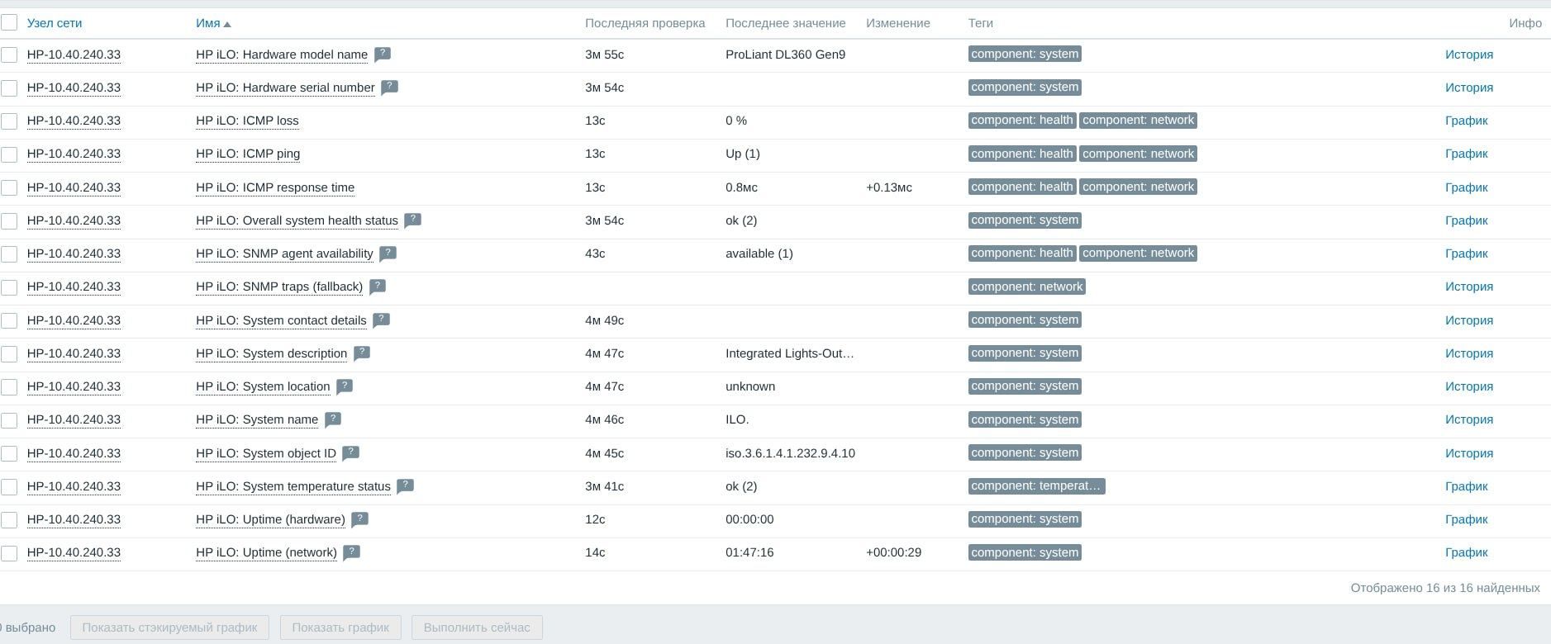Image resolution: width=1551 pixels, height=644 pixels.
Task: Toggle the select-all checkbox in header
Action: click(x=9, y=23)
